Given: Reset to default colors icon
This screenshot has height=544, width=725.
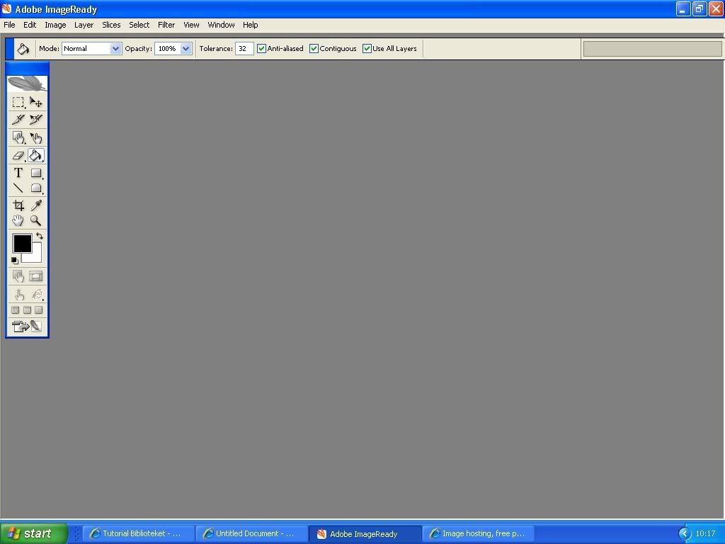Looking at the screenshot, I should (15, 261).
